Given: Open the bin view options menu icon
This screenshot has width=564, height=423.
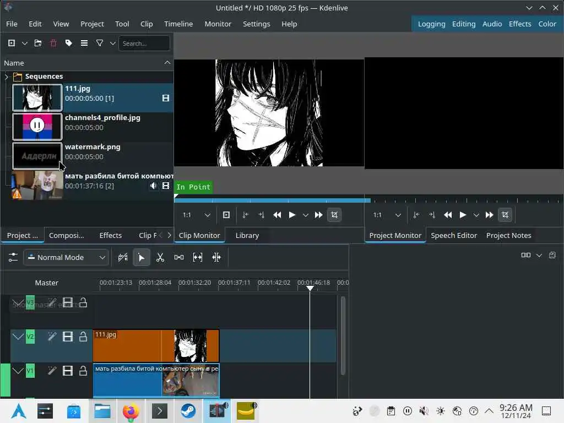Looking at the screenshot, I should [x=84, y=43].
